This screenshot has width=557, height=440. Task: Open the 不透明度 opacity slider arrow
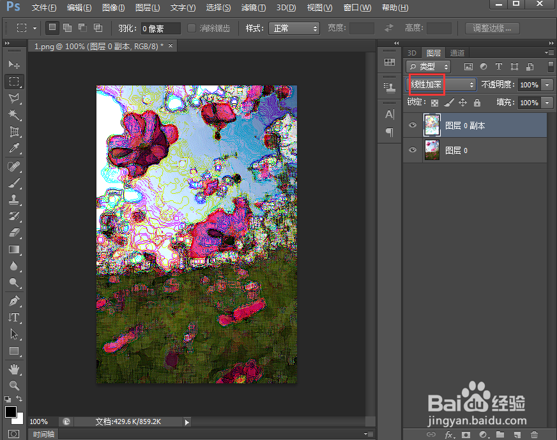tap(547, 85)
